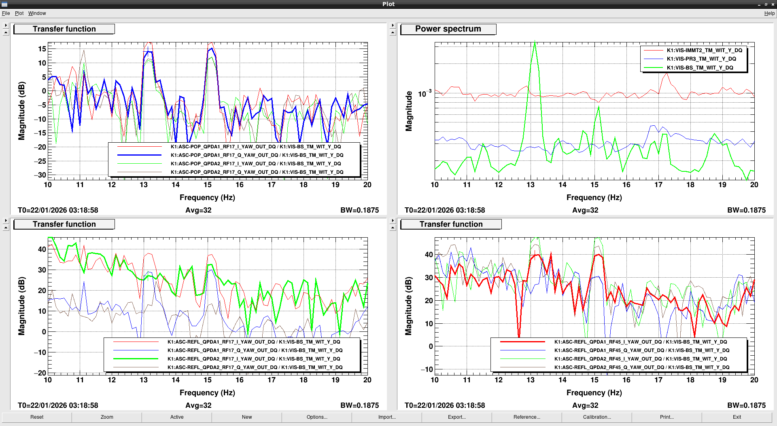Open the window menu icon in title bar
This screenshot has height=426, width=777.
click(4, 4)
